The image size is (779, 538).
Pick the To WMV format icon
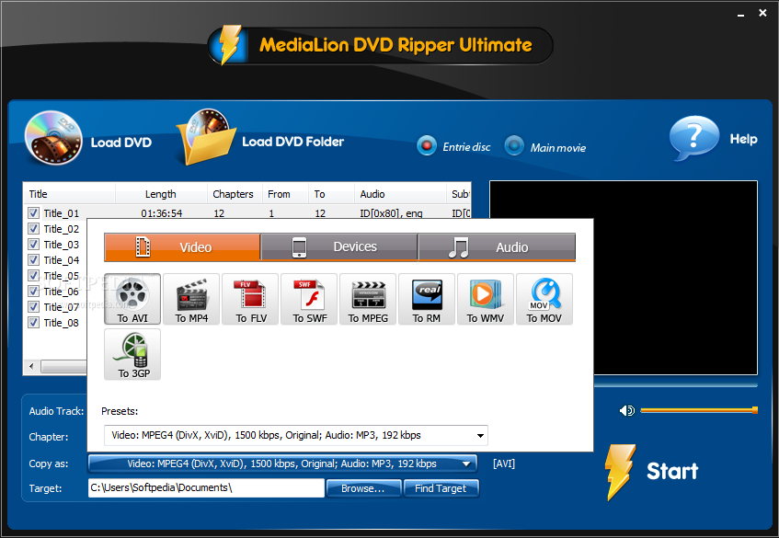(486, 299)
